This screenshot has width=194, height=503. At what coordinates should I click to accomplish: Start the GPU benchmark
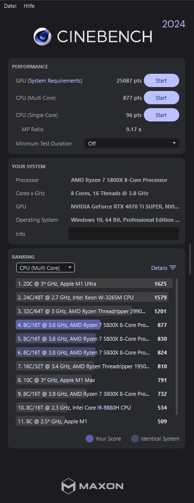[x=161, y=81]
